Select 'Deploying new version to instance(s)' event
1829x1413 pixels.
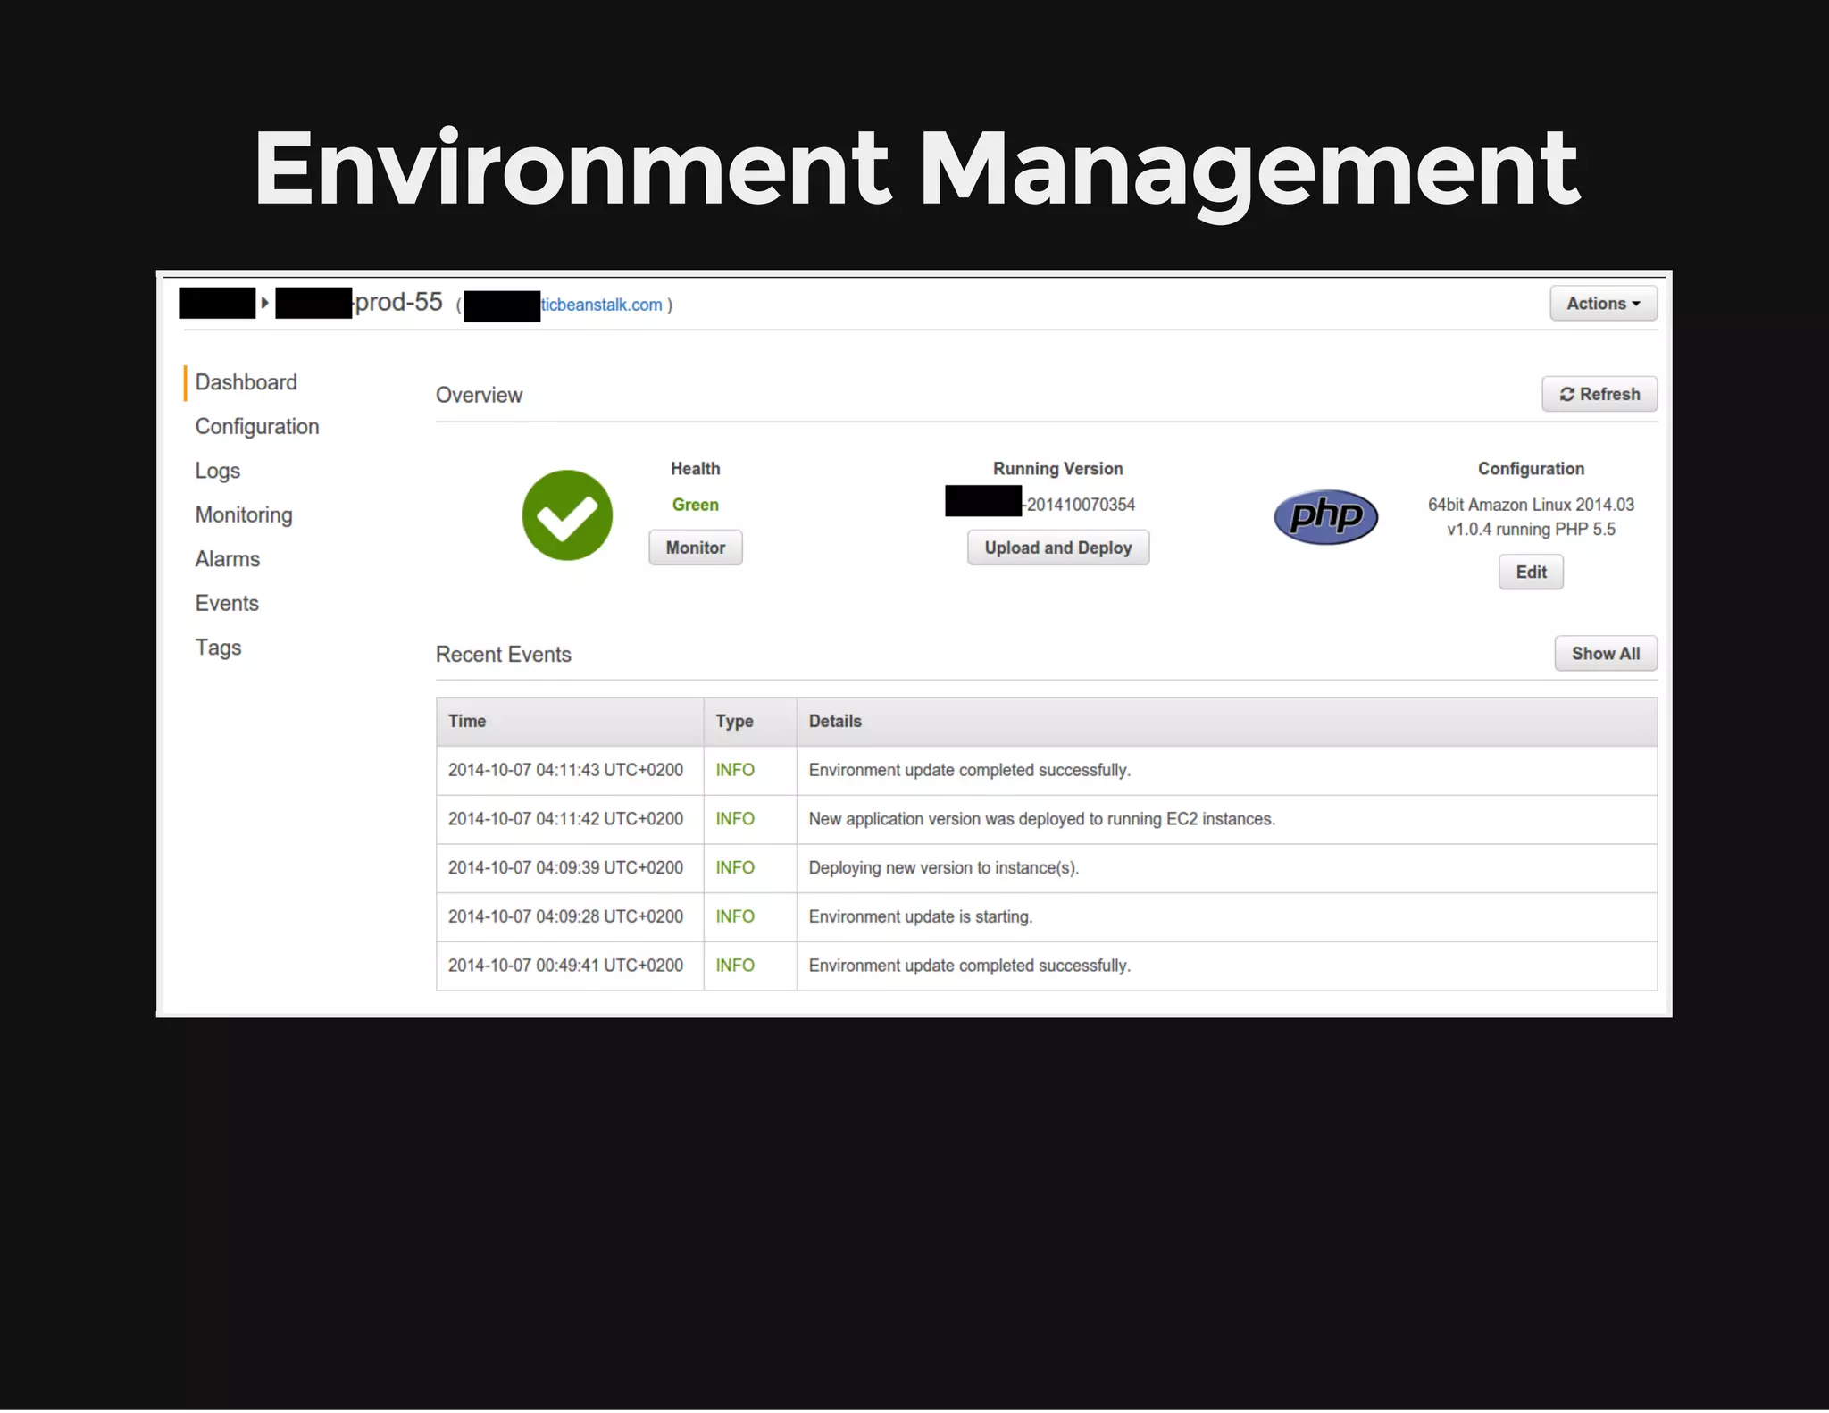point(943,868)
